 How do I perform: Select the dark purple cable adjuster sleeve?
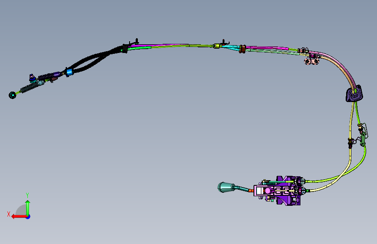[x=57, y=75]
